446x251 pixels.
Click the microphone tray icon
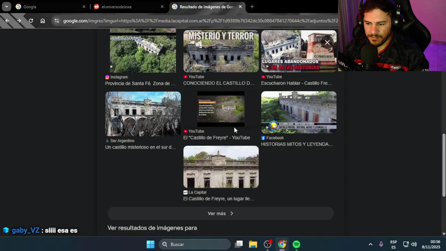(x=381, y=244)
